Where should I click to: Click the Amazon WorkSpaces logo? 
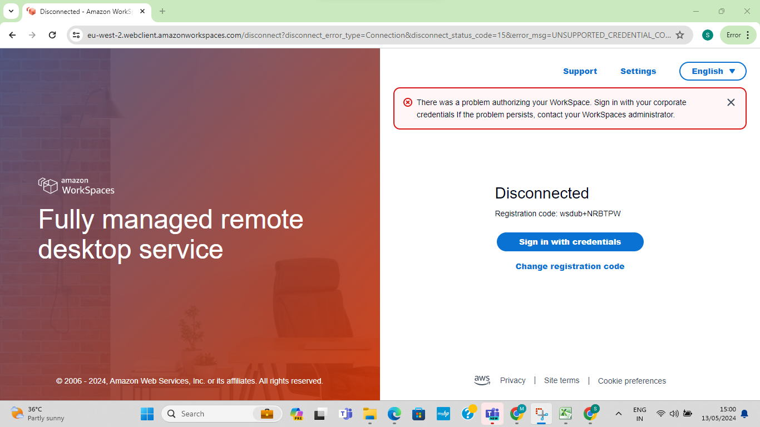pyautogui.click(x=76, y=186)
